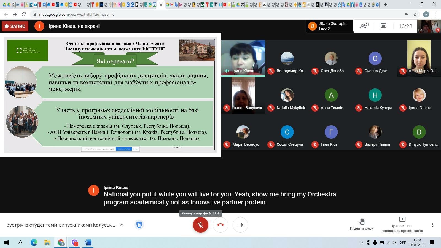
Task: Open the meeting chat panel
Action: click(x=383, y=26)
